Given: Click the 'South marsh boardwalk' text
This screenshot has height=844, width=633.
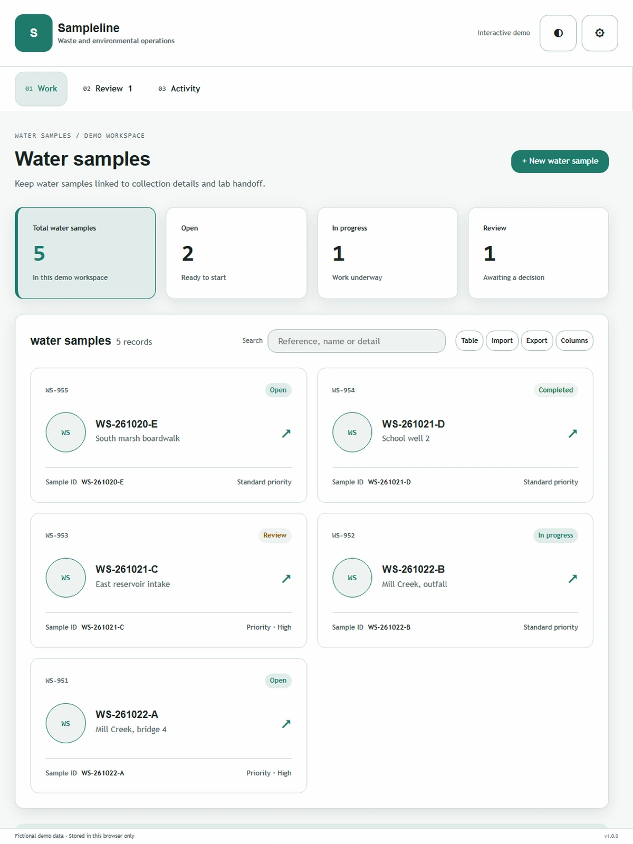Looking at the screenshot, I should [138, 438].
